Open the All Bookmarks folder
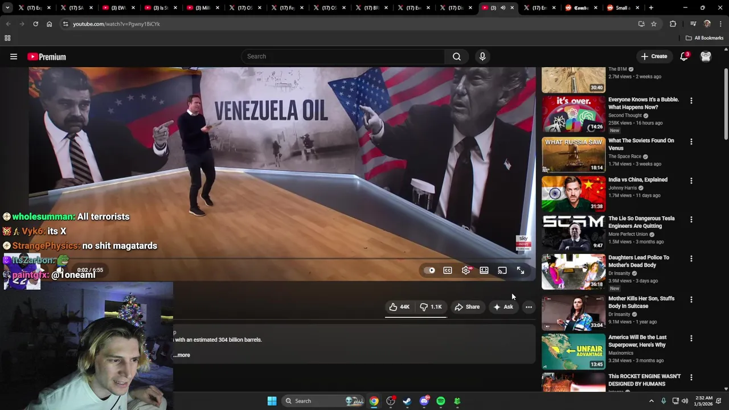The width and height of the screenshot is (729, 410). coord(705,38)
